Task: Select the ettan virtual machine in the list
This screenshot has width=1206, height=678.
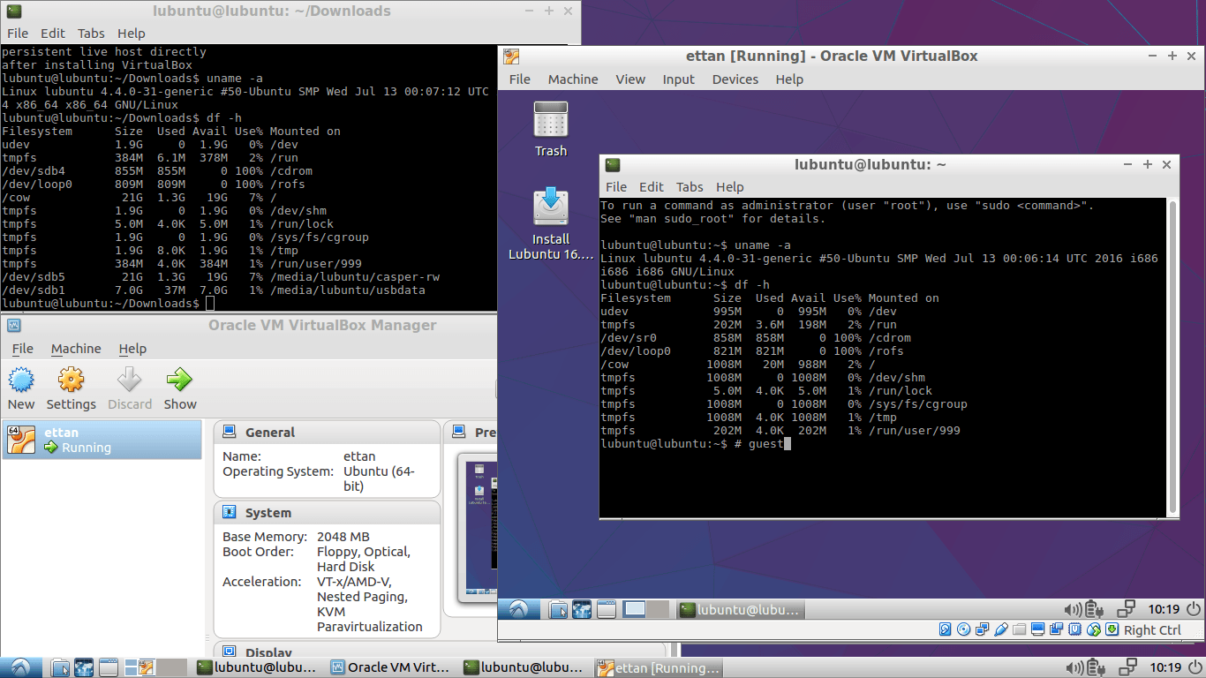Action: pos(102,440)
